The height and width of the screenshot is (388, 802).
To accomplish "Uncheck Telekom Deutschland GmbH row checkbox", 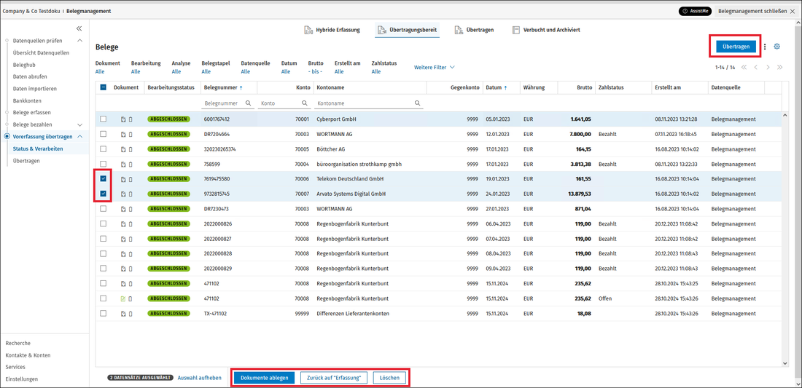I will pyautogui.click(x=104, y=178).
